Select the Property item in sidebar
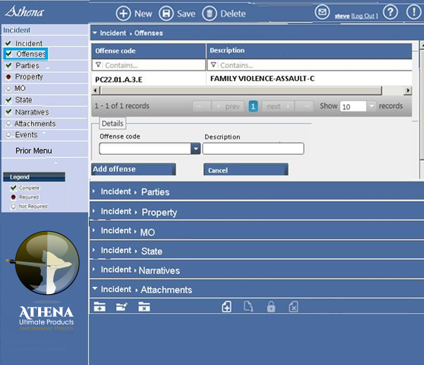The image size is (424, 365). 29,77
